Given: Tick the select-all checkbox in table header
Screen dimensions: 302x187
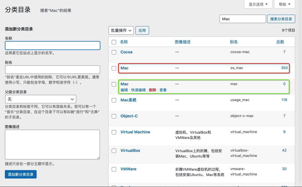Looking at the screenshot, I should click(114, 42).
